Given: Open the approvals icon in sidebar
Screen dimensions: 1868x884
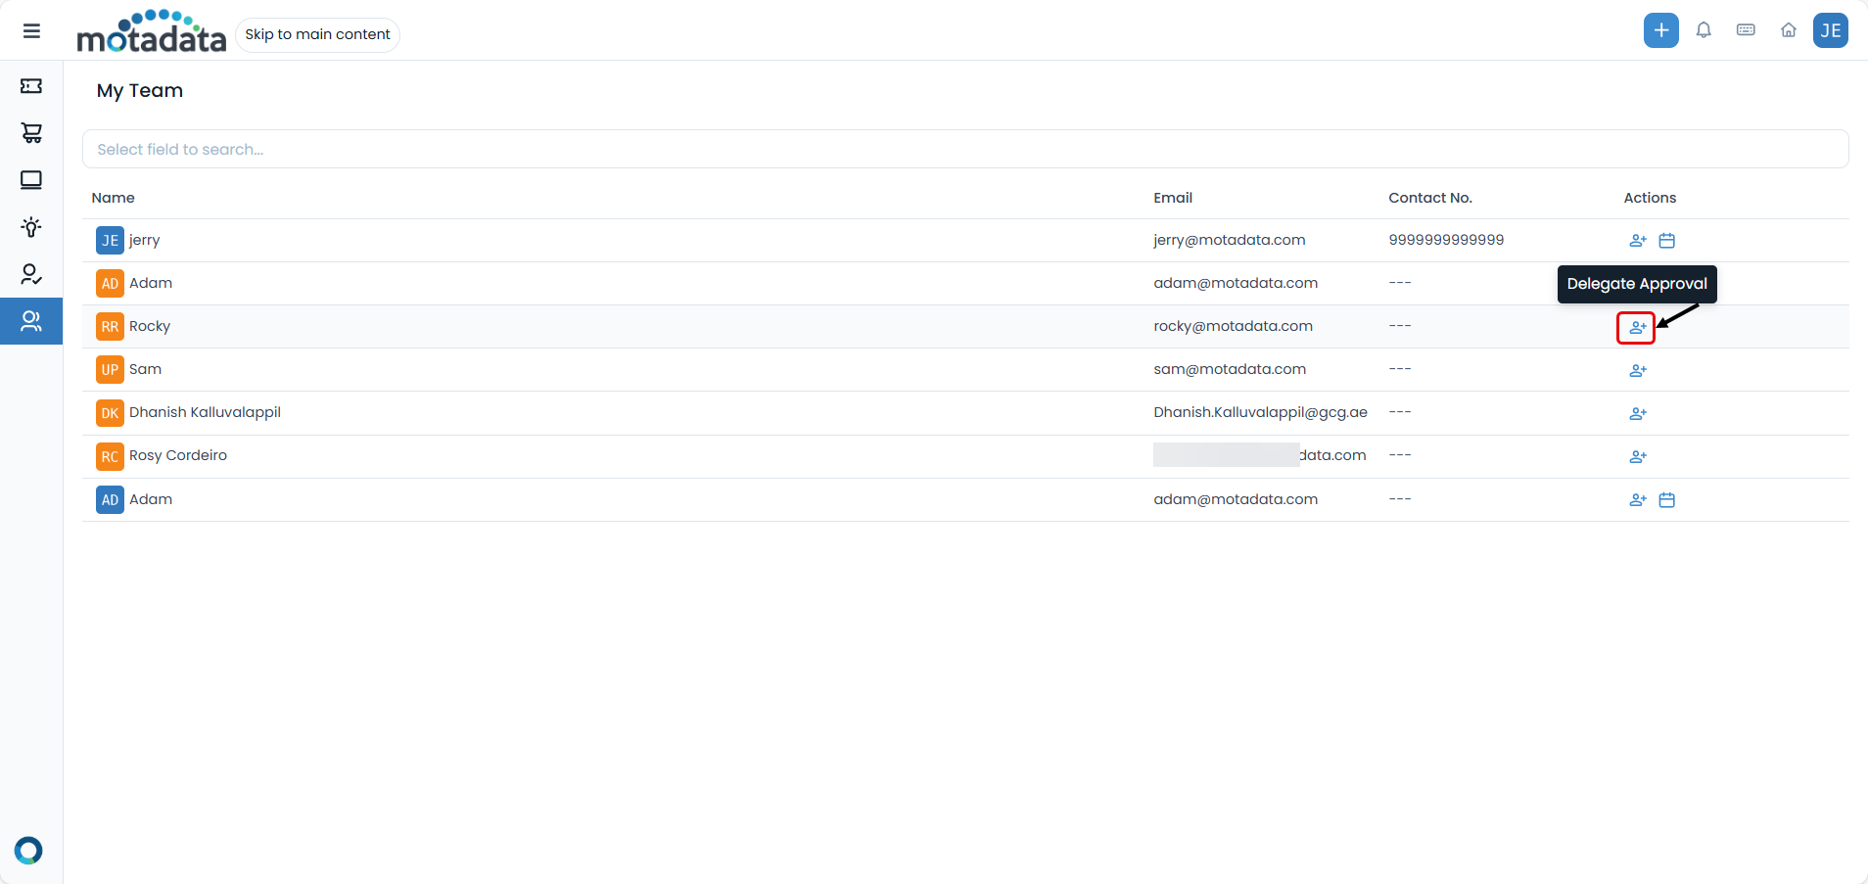Looking at the screenshot, I should [31, 274].
